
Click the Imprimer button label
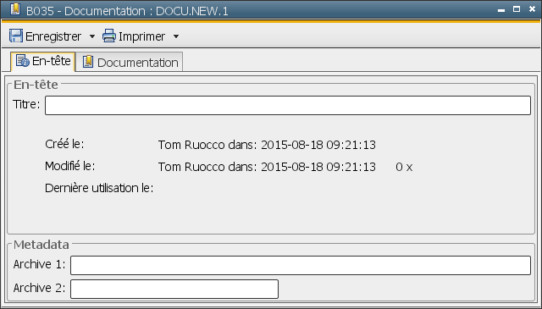tap(141, 36)
